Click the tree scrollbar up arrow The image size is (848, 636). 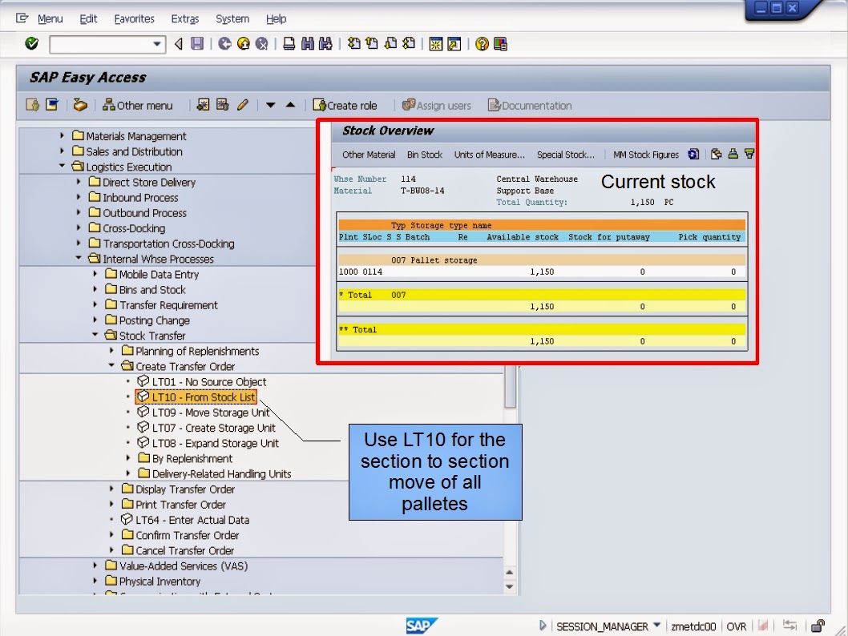510,572
